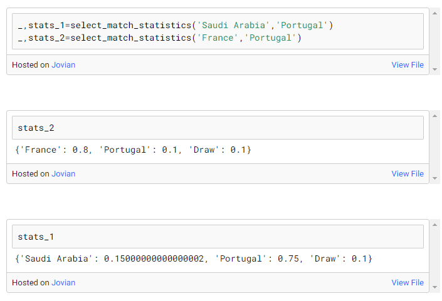Click the 0.15000000000000002 value in stats_1 output
This screenshot has width=442, height=301.
154,258
